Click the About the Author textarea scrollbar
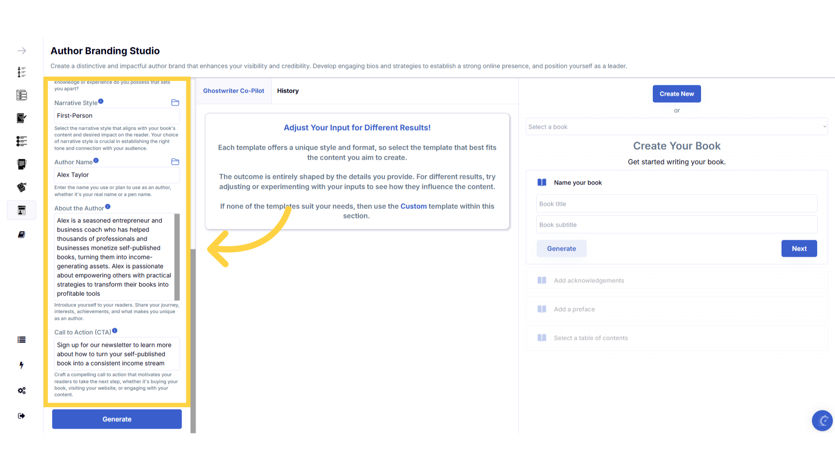Image resolution: width=835 pixels, height=470 pixels. [177, 257]
